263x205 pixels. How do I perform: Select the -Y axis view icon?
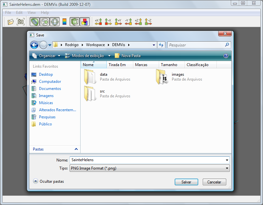pyautogui.click(x=128, y=22)
